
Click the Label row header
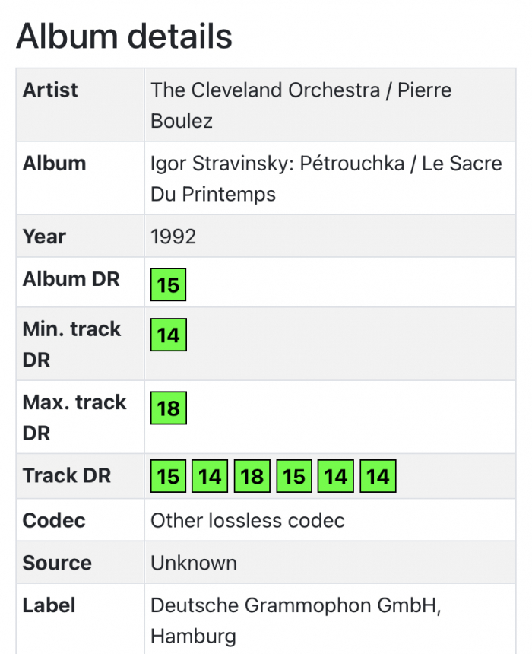point(49,606)
